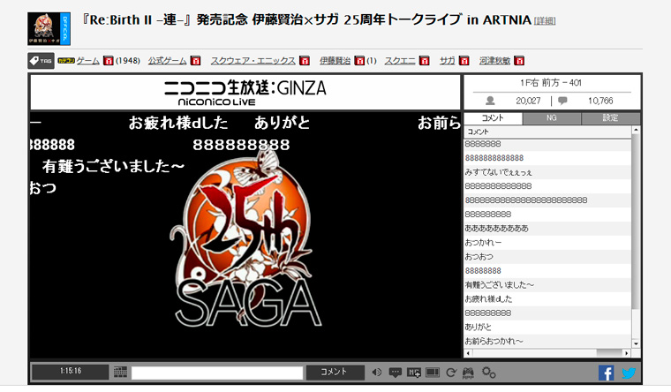Open the NG add settings icon
Image resolution: width=671 pixels, height=392 pixels.
(414, 373)
